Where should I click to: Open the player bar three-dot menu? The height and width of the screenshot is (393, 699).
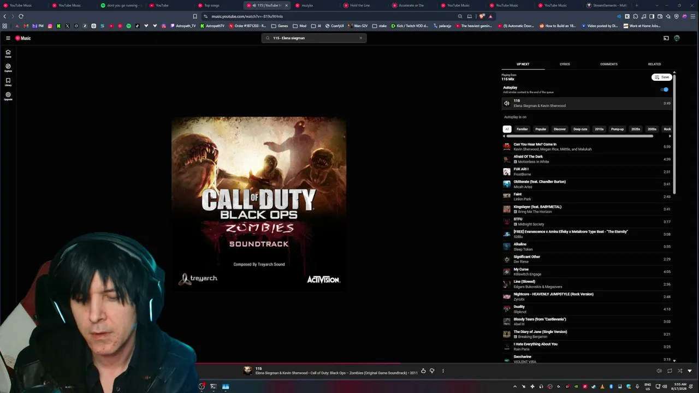pos(443,371)
